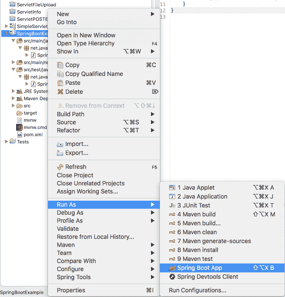The height and width of the screenshot is (297, 285).
Task: Open the Source submenu
Action: 104,122
